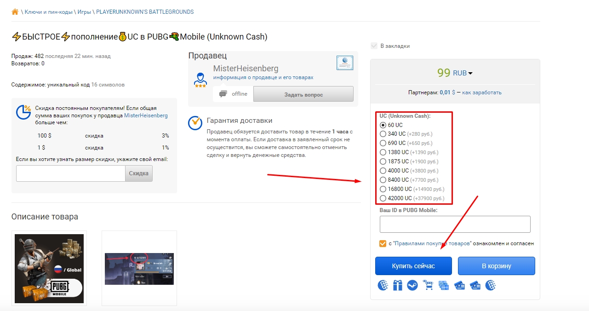The height and width of the screenshot is (311, 589).
Task: Click the shopping cart payment icon
Action: click(x=429, y=286)
